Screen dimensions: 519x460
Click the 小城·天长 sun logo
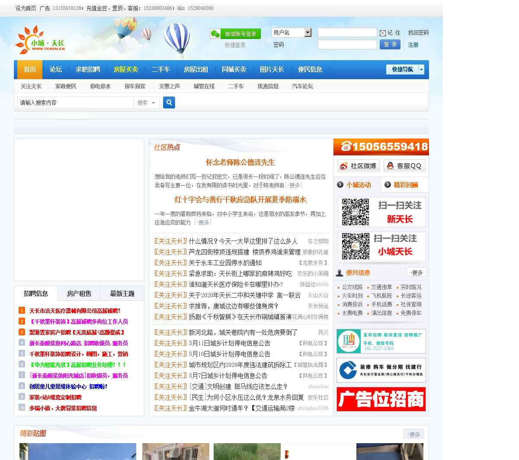40,41
